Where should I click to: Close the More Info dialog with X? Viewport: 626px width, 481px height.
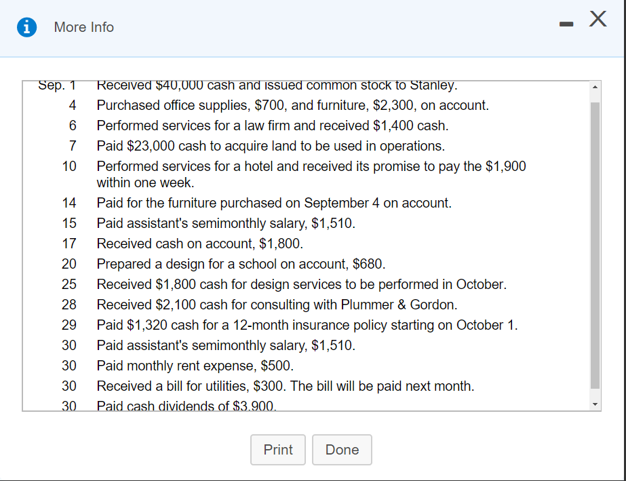pos(597,20)
